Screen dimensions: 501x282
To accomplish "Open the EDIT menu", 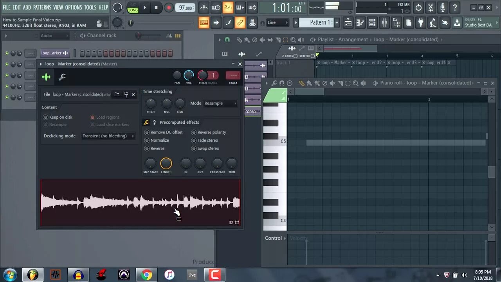I will [17, 7].
